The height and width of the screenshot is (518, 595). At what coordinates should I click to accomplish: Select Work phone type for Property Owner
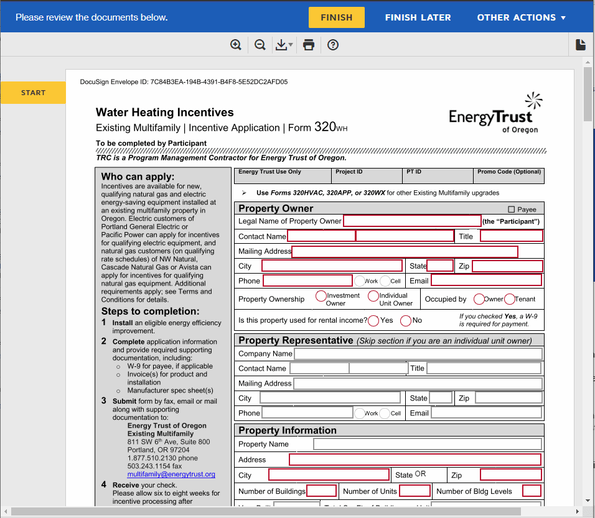359,281
